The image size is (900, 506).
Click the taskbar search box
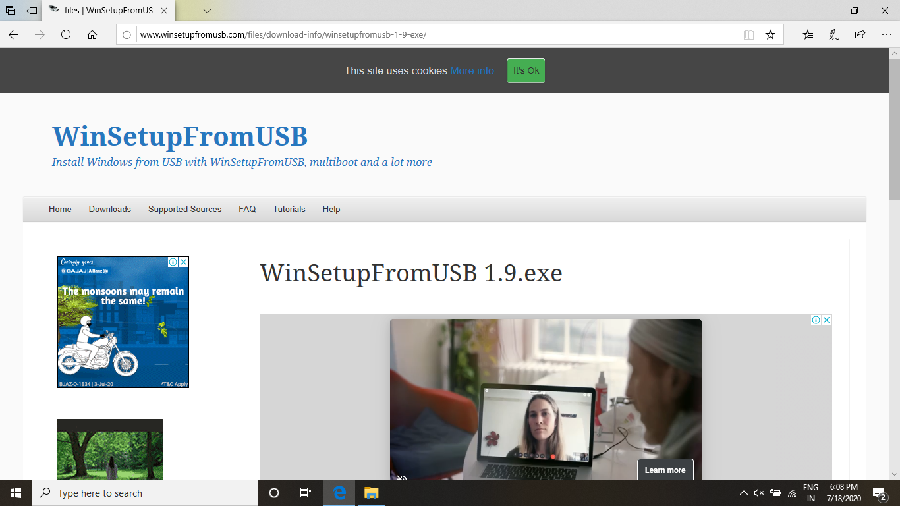pyautogui.click(x=145, y=493)
